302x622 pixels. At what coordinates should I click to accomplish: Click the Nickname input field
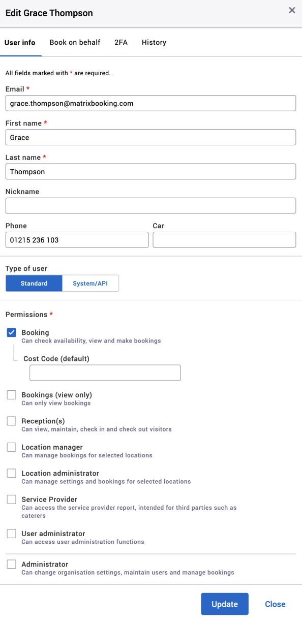[150, 205]
